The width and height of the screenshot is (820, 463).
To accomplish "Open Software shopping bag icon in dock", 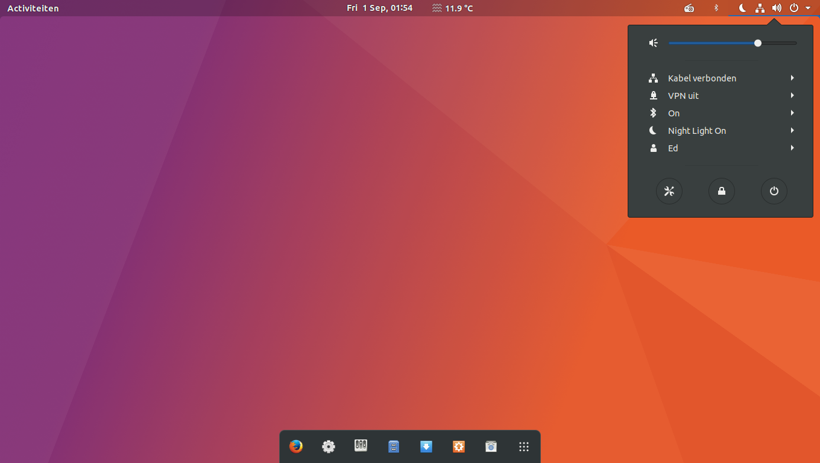I will (x=491, y=447).
